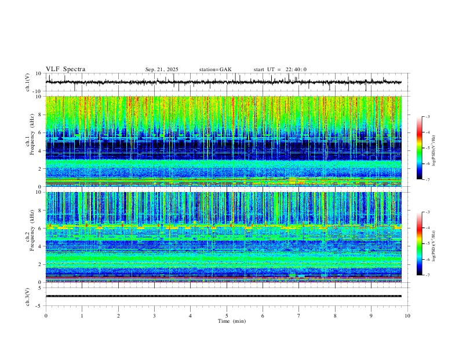This screenshot has height=354, width=459.
Task: Click the "ch.1(V)" waveform axis label
Action: pyautogui.click(x=27, y=82)
